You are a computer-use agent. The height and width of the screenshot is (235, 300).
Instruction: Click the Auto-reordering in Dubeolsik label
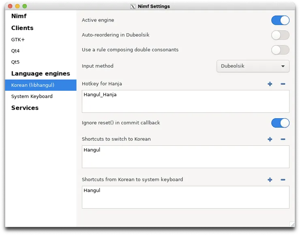tap(116, 35)
